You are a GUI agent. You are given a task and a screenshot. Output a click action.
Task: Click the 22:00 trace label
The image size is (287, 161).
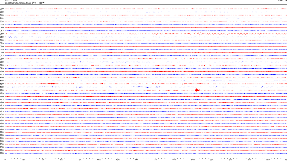pos(2,144)
